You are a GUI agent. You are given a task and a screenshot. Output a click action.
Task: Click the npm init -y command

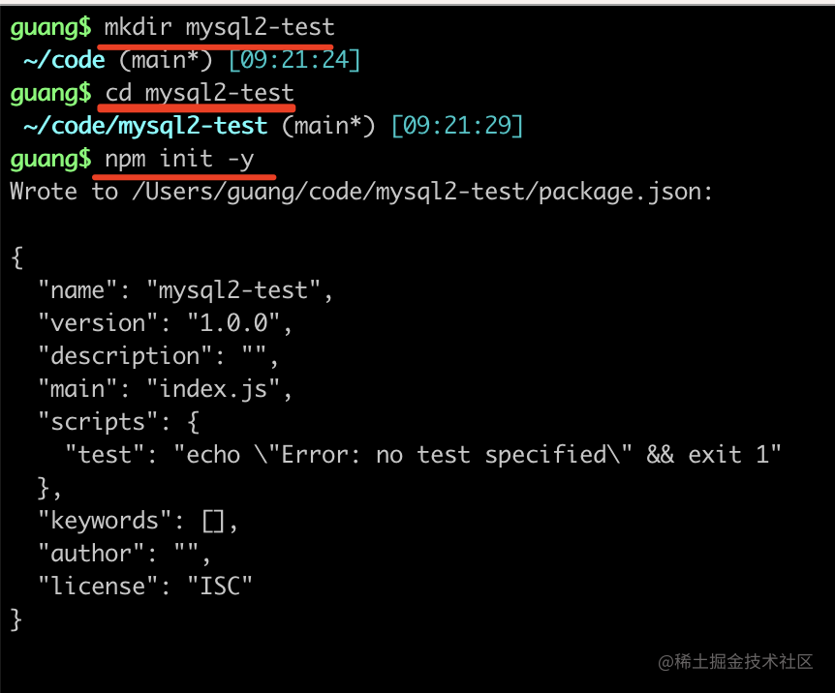(x=185, y=158)
